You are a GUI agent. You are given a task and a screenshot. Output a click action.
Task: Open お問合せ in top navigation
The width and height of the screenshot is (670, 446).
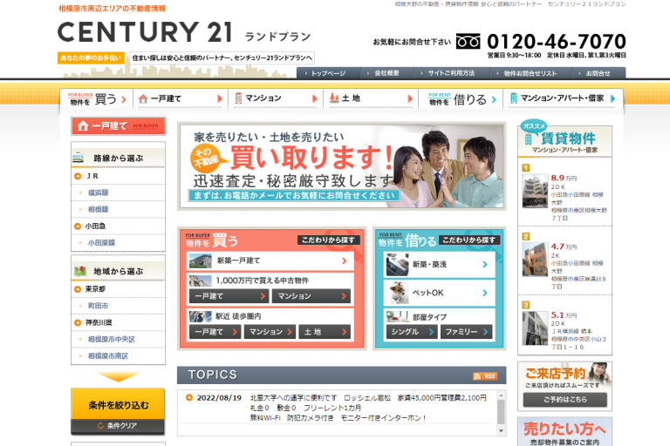coord(598,73)
